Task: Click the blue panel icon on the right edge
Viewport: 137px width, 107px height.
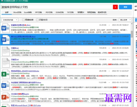Action: [x=136, y=20]
